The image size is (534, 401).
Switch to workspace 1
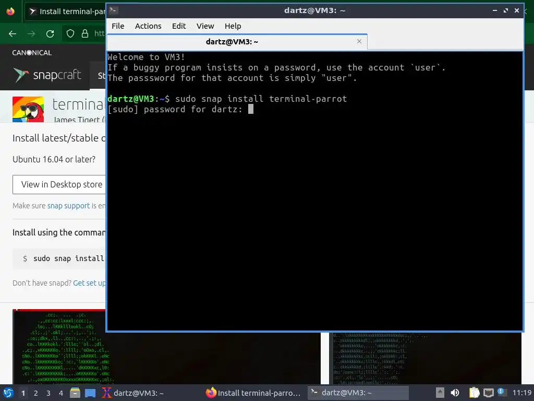(x=23, y=393)
